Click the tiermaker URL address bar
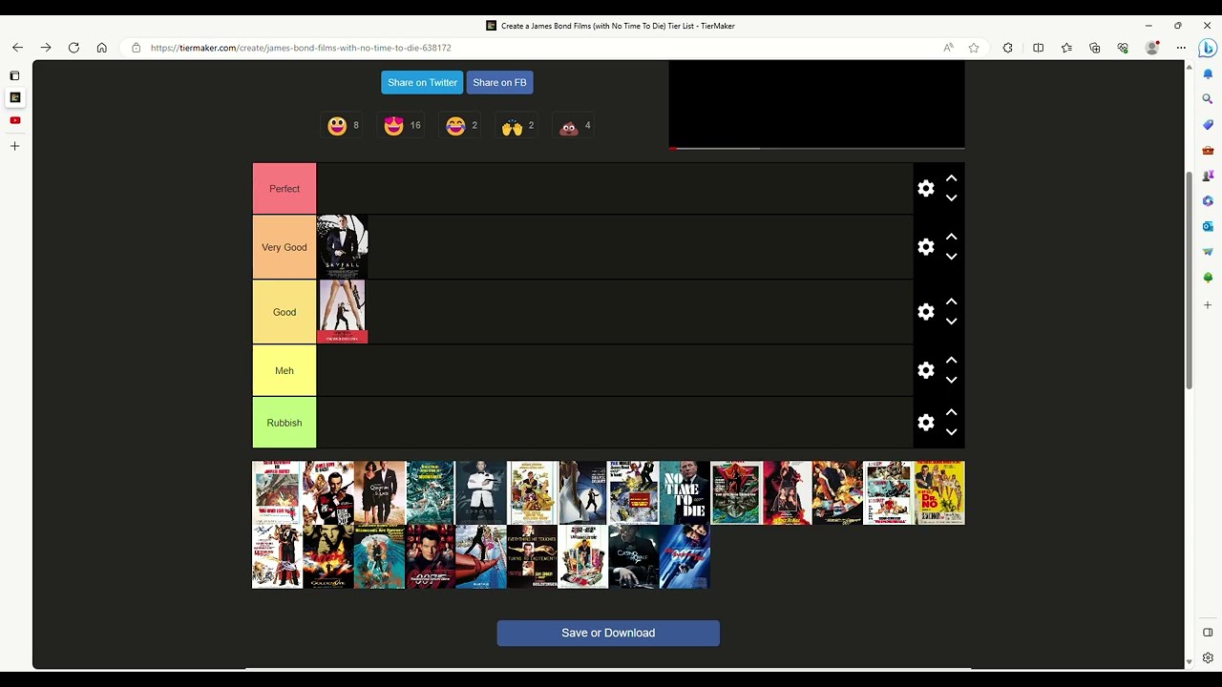This screenshot has height=687, width=1222. coord(535,48)
